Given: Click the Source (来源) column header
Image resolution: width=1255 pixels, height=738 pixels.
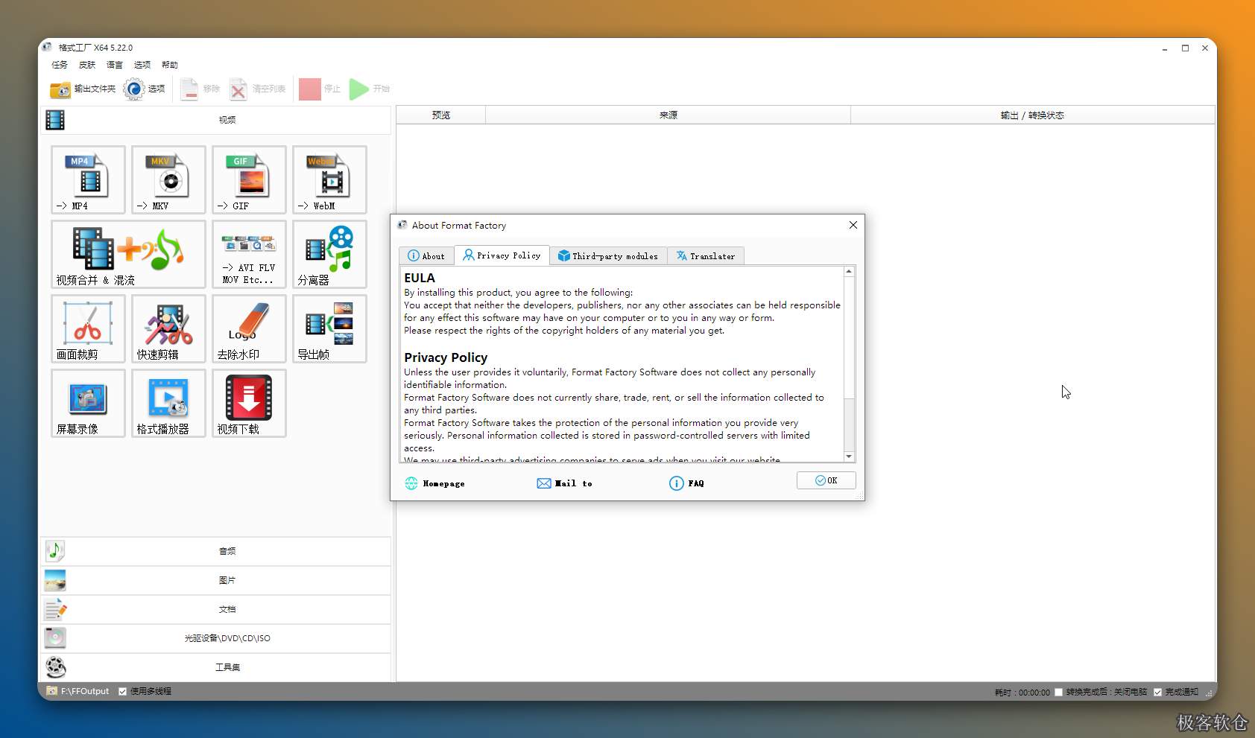Looking at the screenshot, I should click(x=668, y=115).
